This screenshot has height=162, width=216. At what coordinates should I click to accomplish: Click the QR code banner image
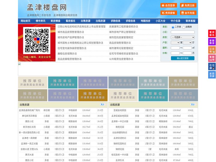tap(37, 43)
